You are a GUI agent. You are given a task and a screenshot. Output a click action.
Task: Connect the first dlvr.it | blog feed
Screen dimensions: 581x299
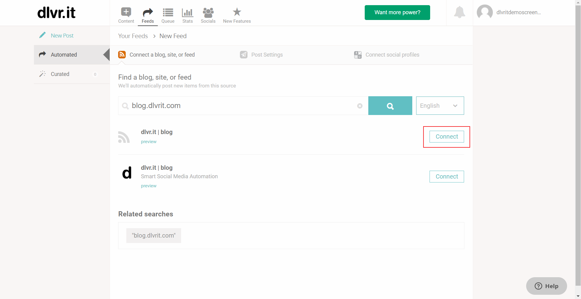[447, 136]
